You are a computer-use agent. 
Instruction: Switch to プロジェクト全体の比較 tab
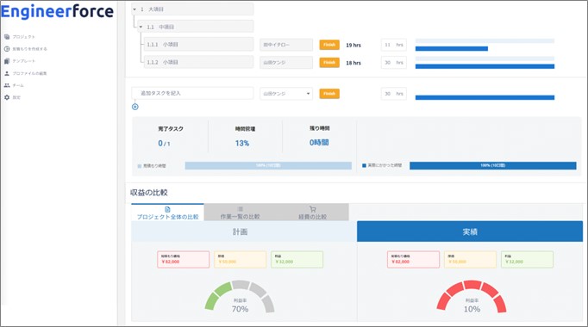(x=167, y=213)
